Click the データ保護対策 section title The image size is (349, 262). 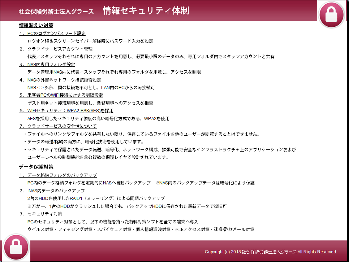[36, 167]
